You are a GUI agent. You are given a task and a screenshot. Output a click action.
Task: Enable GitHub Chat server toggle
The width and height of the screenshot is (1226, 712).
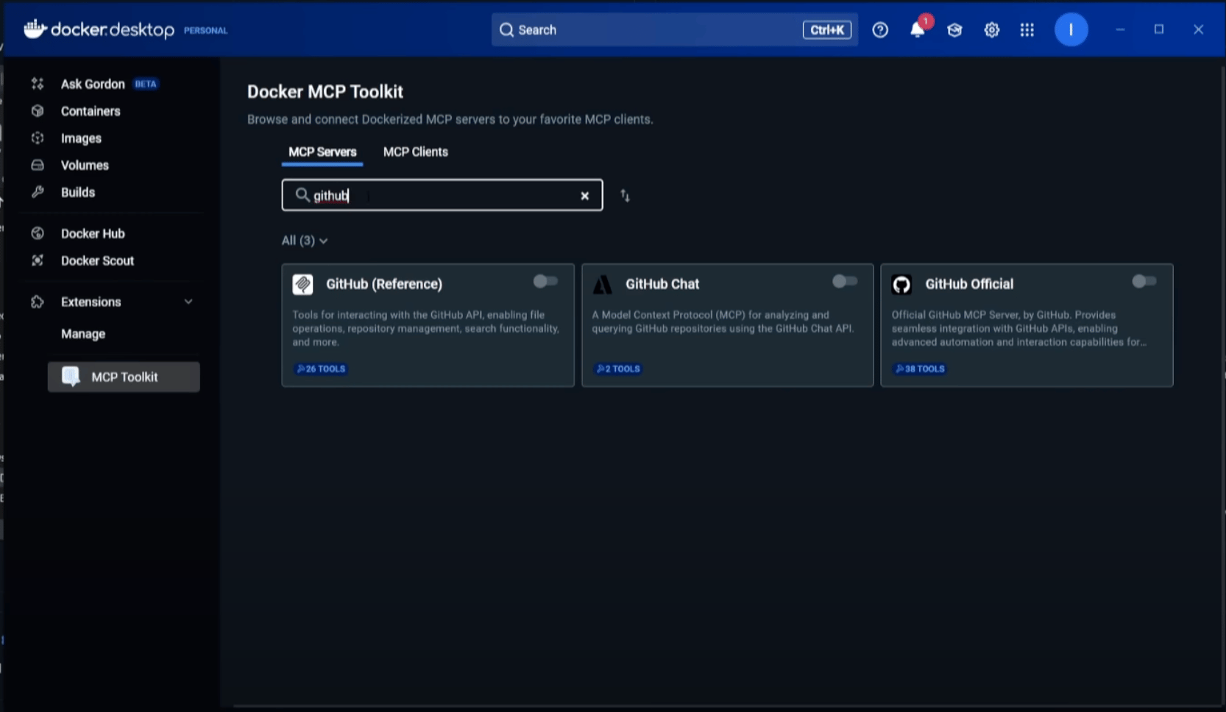pyautogui.click(x=845, y=282)
